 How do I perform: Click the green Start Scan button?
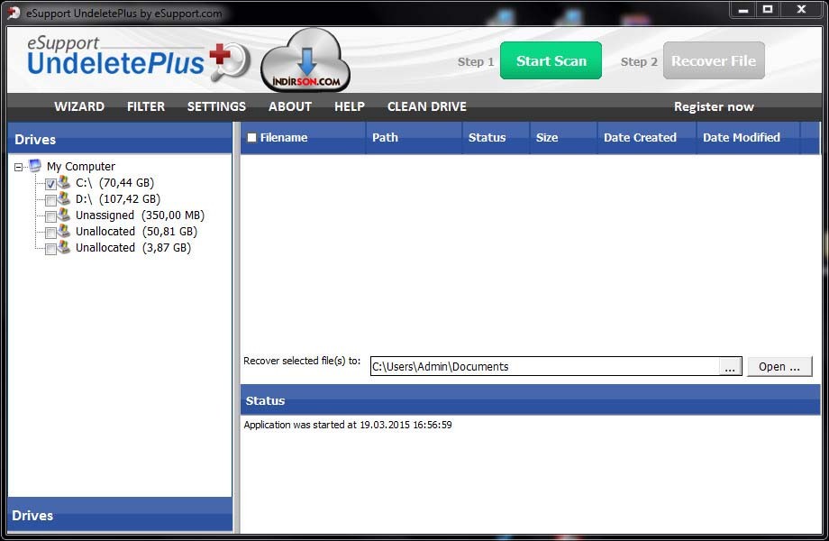pos(551,60)
